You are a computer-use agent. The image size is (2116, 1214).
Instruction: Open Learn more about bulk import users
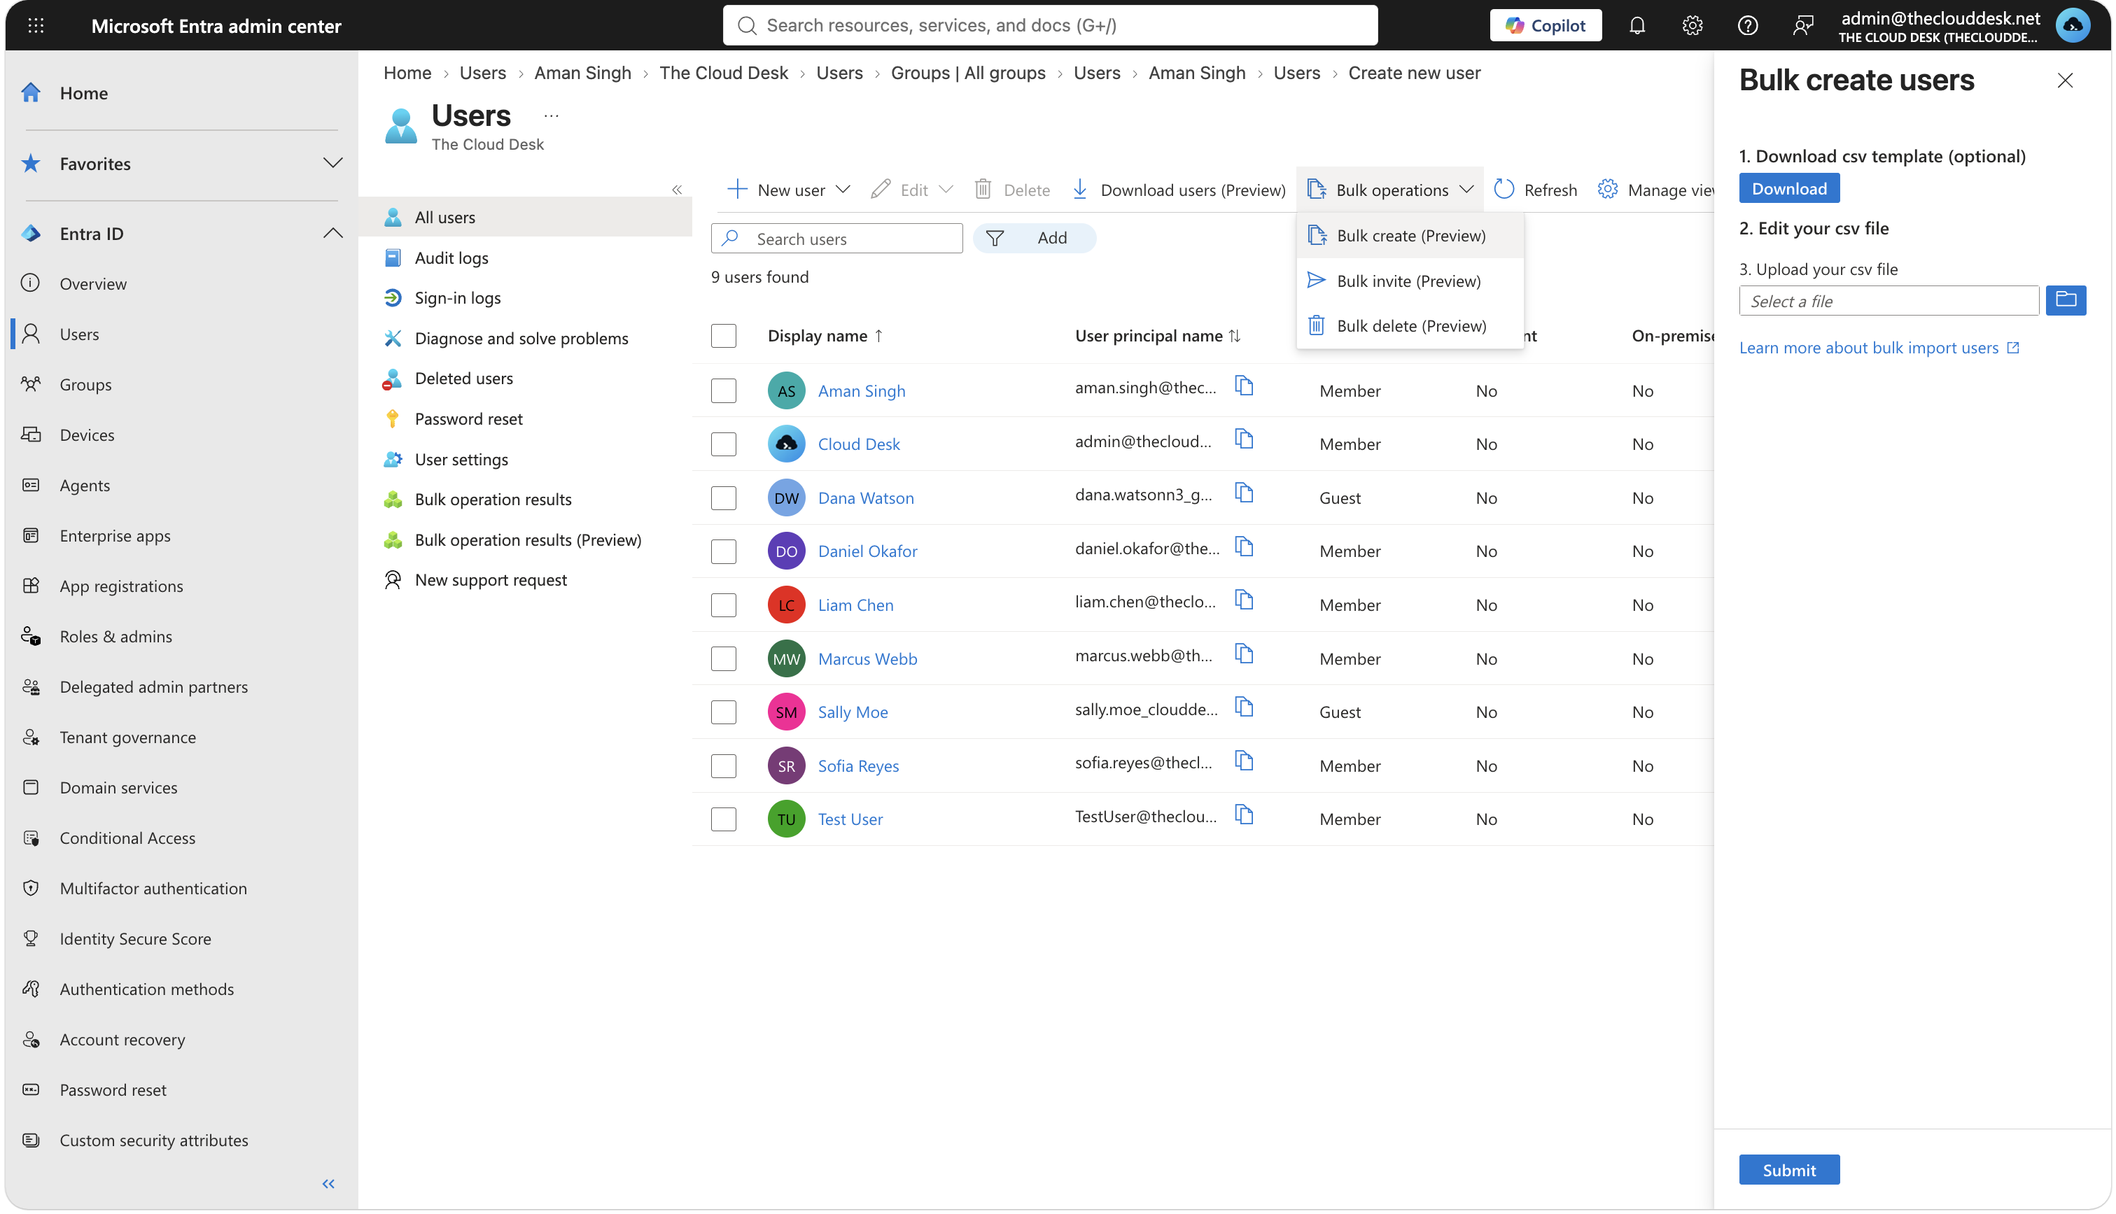1879,347
